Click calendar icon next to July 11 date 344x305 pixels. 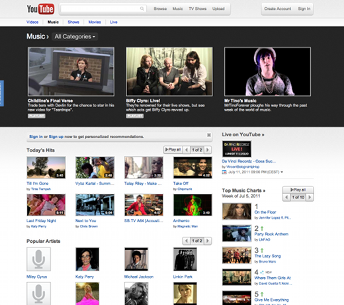pos(224,172)
